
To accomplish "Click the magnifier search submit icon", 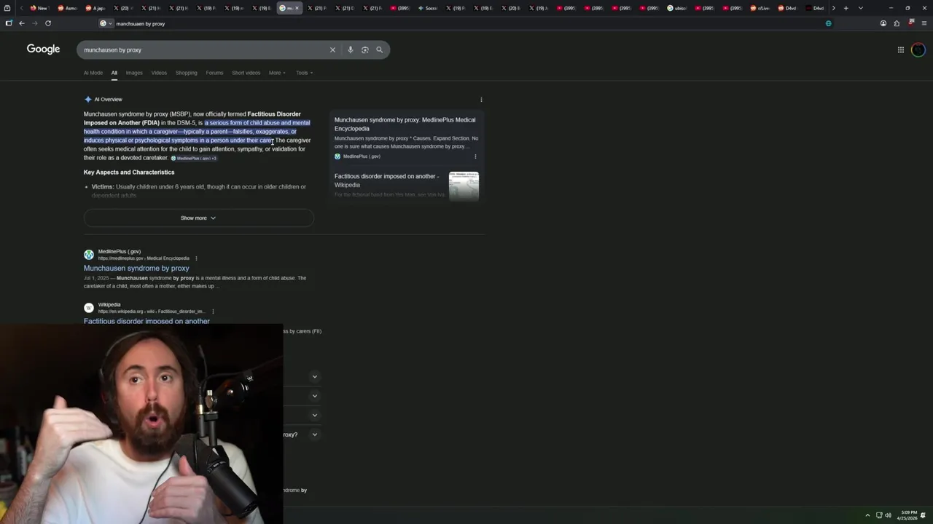I will tap(379, 49).
